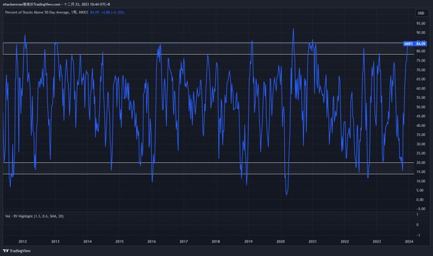Click the 2018 label on time axis
This screenshot has height=256, width=433.
[216, 241]
